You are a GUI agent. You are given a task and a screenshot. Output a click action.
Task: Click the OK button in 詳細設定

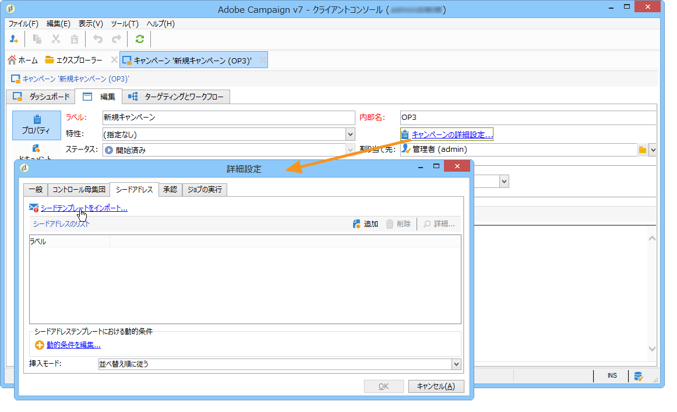383,386
